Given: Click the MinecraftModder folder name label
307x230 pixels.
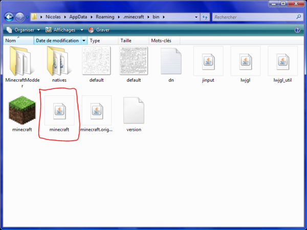Looking at the screenshot, I should click(23, 83).
